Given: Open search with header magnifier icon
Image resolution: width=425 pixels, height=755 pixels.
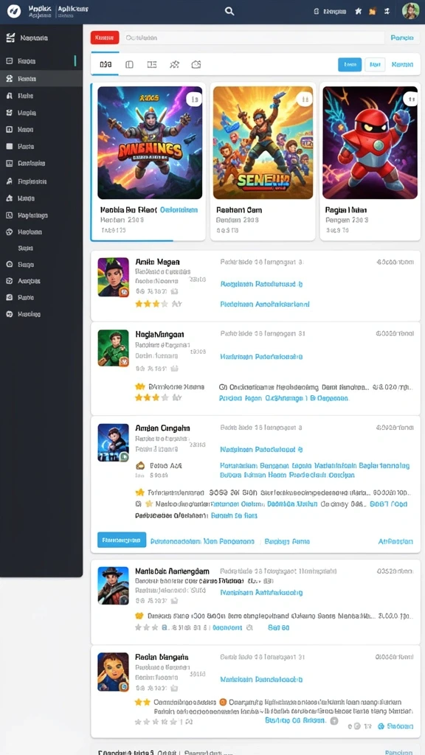Looking at the screenshot, I should 229,11.
